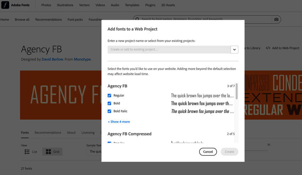Click the Add to Web Project code icon

(x=268, y=48)
